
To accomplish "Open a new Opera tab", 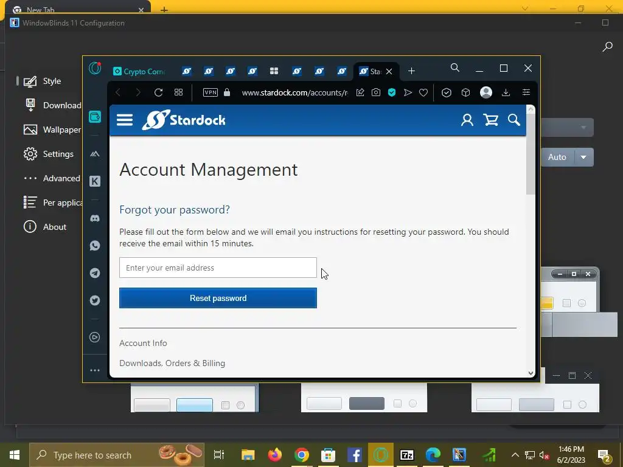I will point(412,71).
